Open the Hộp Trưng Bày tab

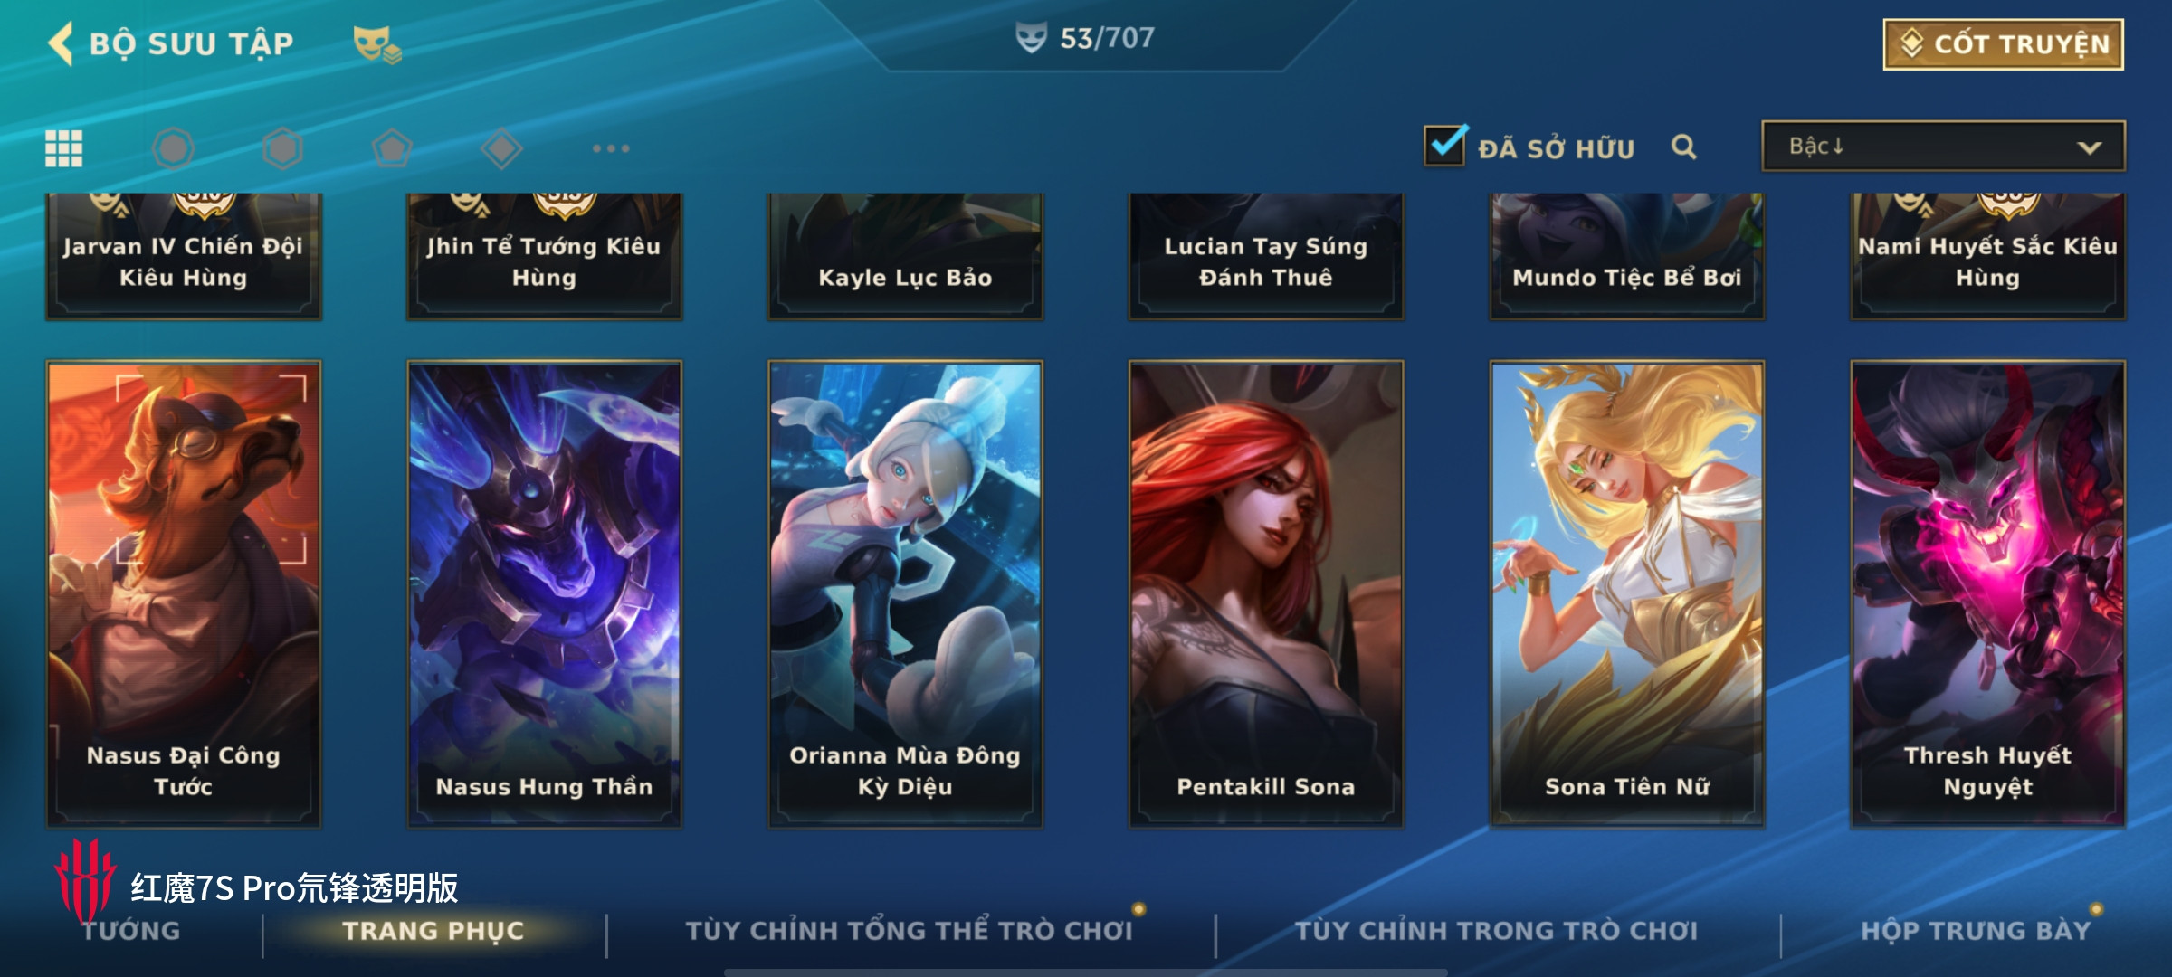pyautogui.click(x=1976, y=930)
